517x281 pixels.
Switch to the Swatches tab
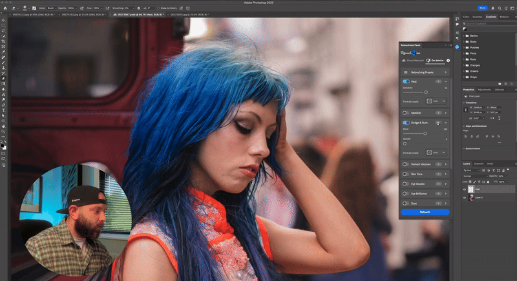[x=477, y=17]
